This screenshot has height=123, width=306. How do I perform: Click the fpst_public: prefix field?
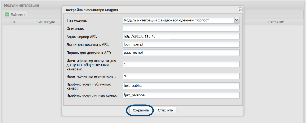point(181,86)
